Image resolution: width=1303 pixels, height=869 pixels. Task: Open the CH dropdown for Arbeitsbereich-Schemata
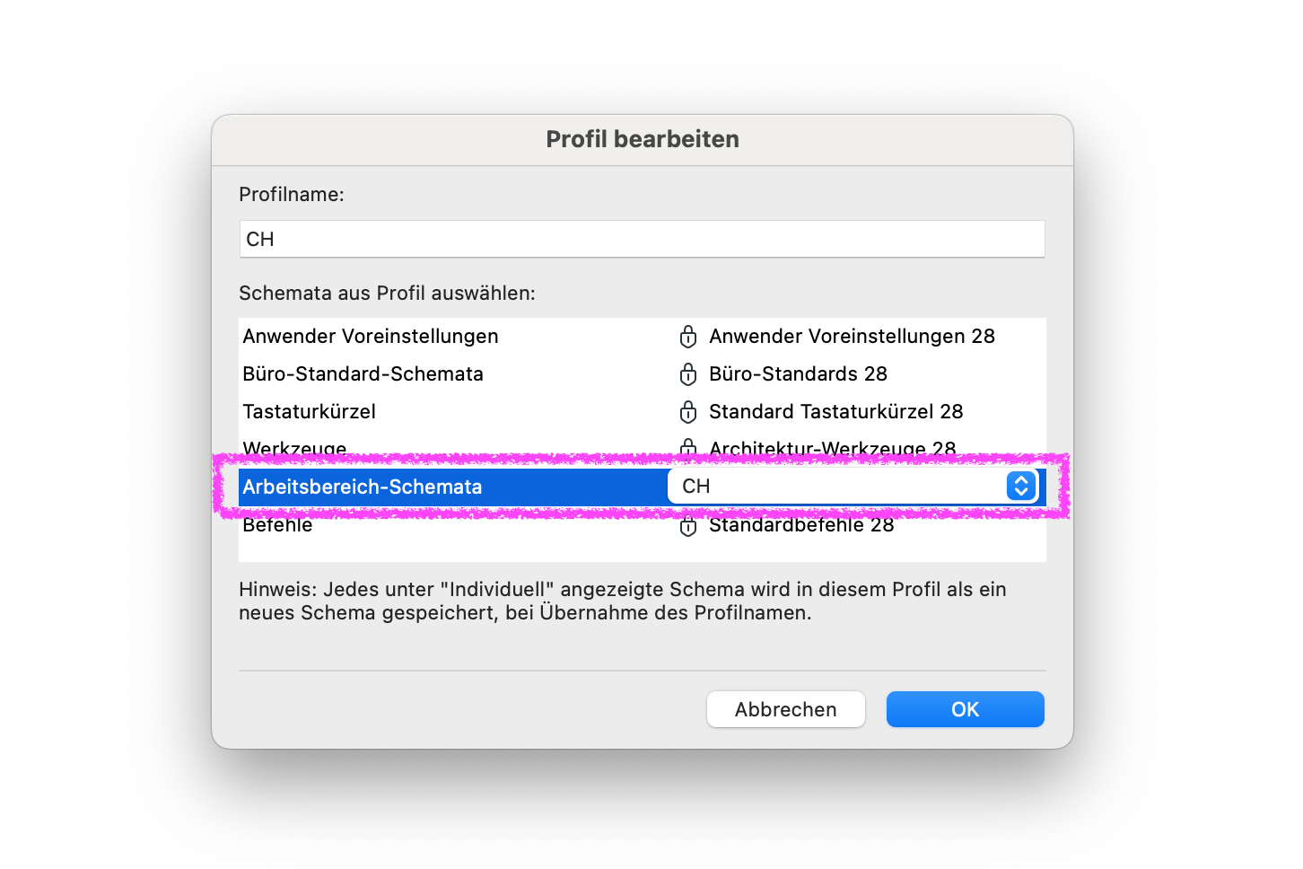point(853,486)
